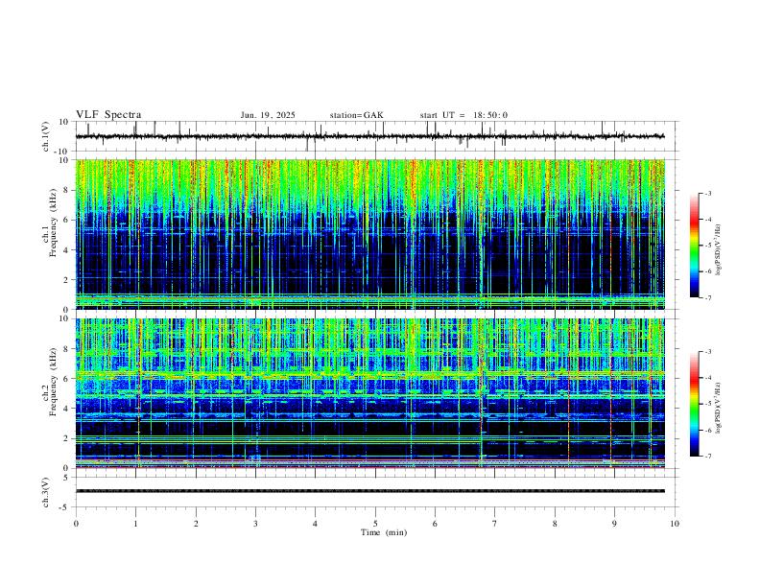The width and height of the screenshot is (760, 587).
Task: Click the time-axis tick label '3'
Action: tap(255, 524)
